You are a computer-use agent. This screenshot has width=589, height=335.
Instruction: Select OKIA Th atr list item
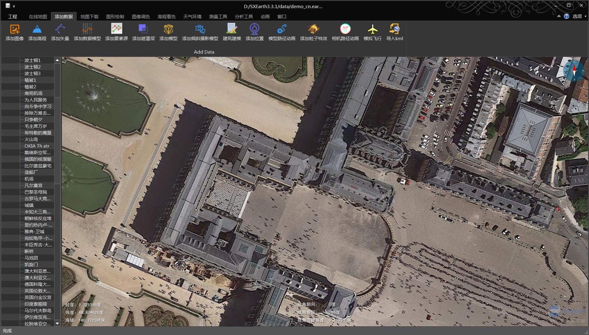tap(37, 146)
